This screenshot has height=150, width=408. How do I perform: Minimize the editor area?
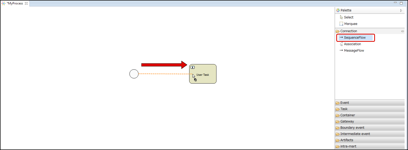pyautogui.click(x=395, y=3)
